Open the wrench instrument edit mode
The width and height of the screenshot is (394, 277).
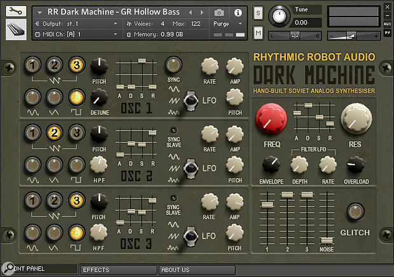tap(16, 11)
